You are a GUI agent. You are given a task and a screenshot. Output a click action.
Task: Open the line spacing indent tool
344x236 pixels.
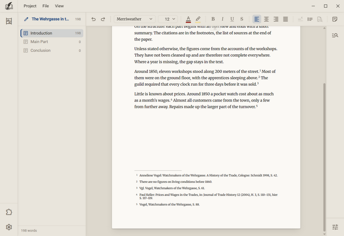pyautogui.click(x=310, y=19)
